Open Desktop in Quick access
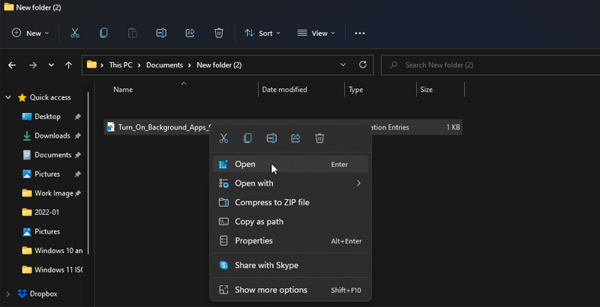Image resolution: width=600 pixels, height=307 pixels. [x=47, y=117]
